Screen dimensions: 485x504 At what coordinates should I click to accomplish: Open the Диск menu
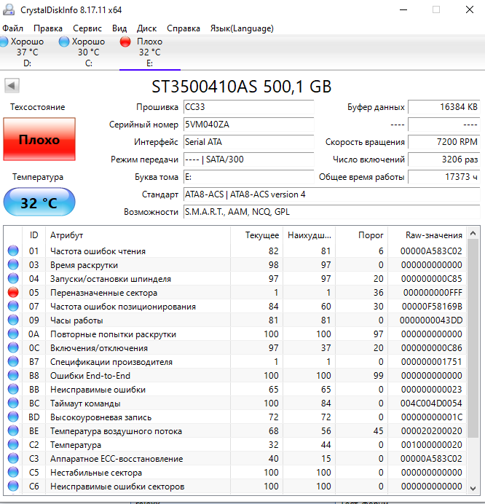click(146, 28)
